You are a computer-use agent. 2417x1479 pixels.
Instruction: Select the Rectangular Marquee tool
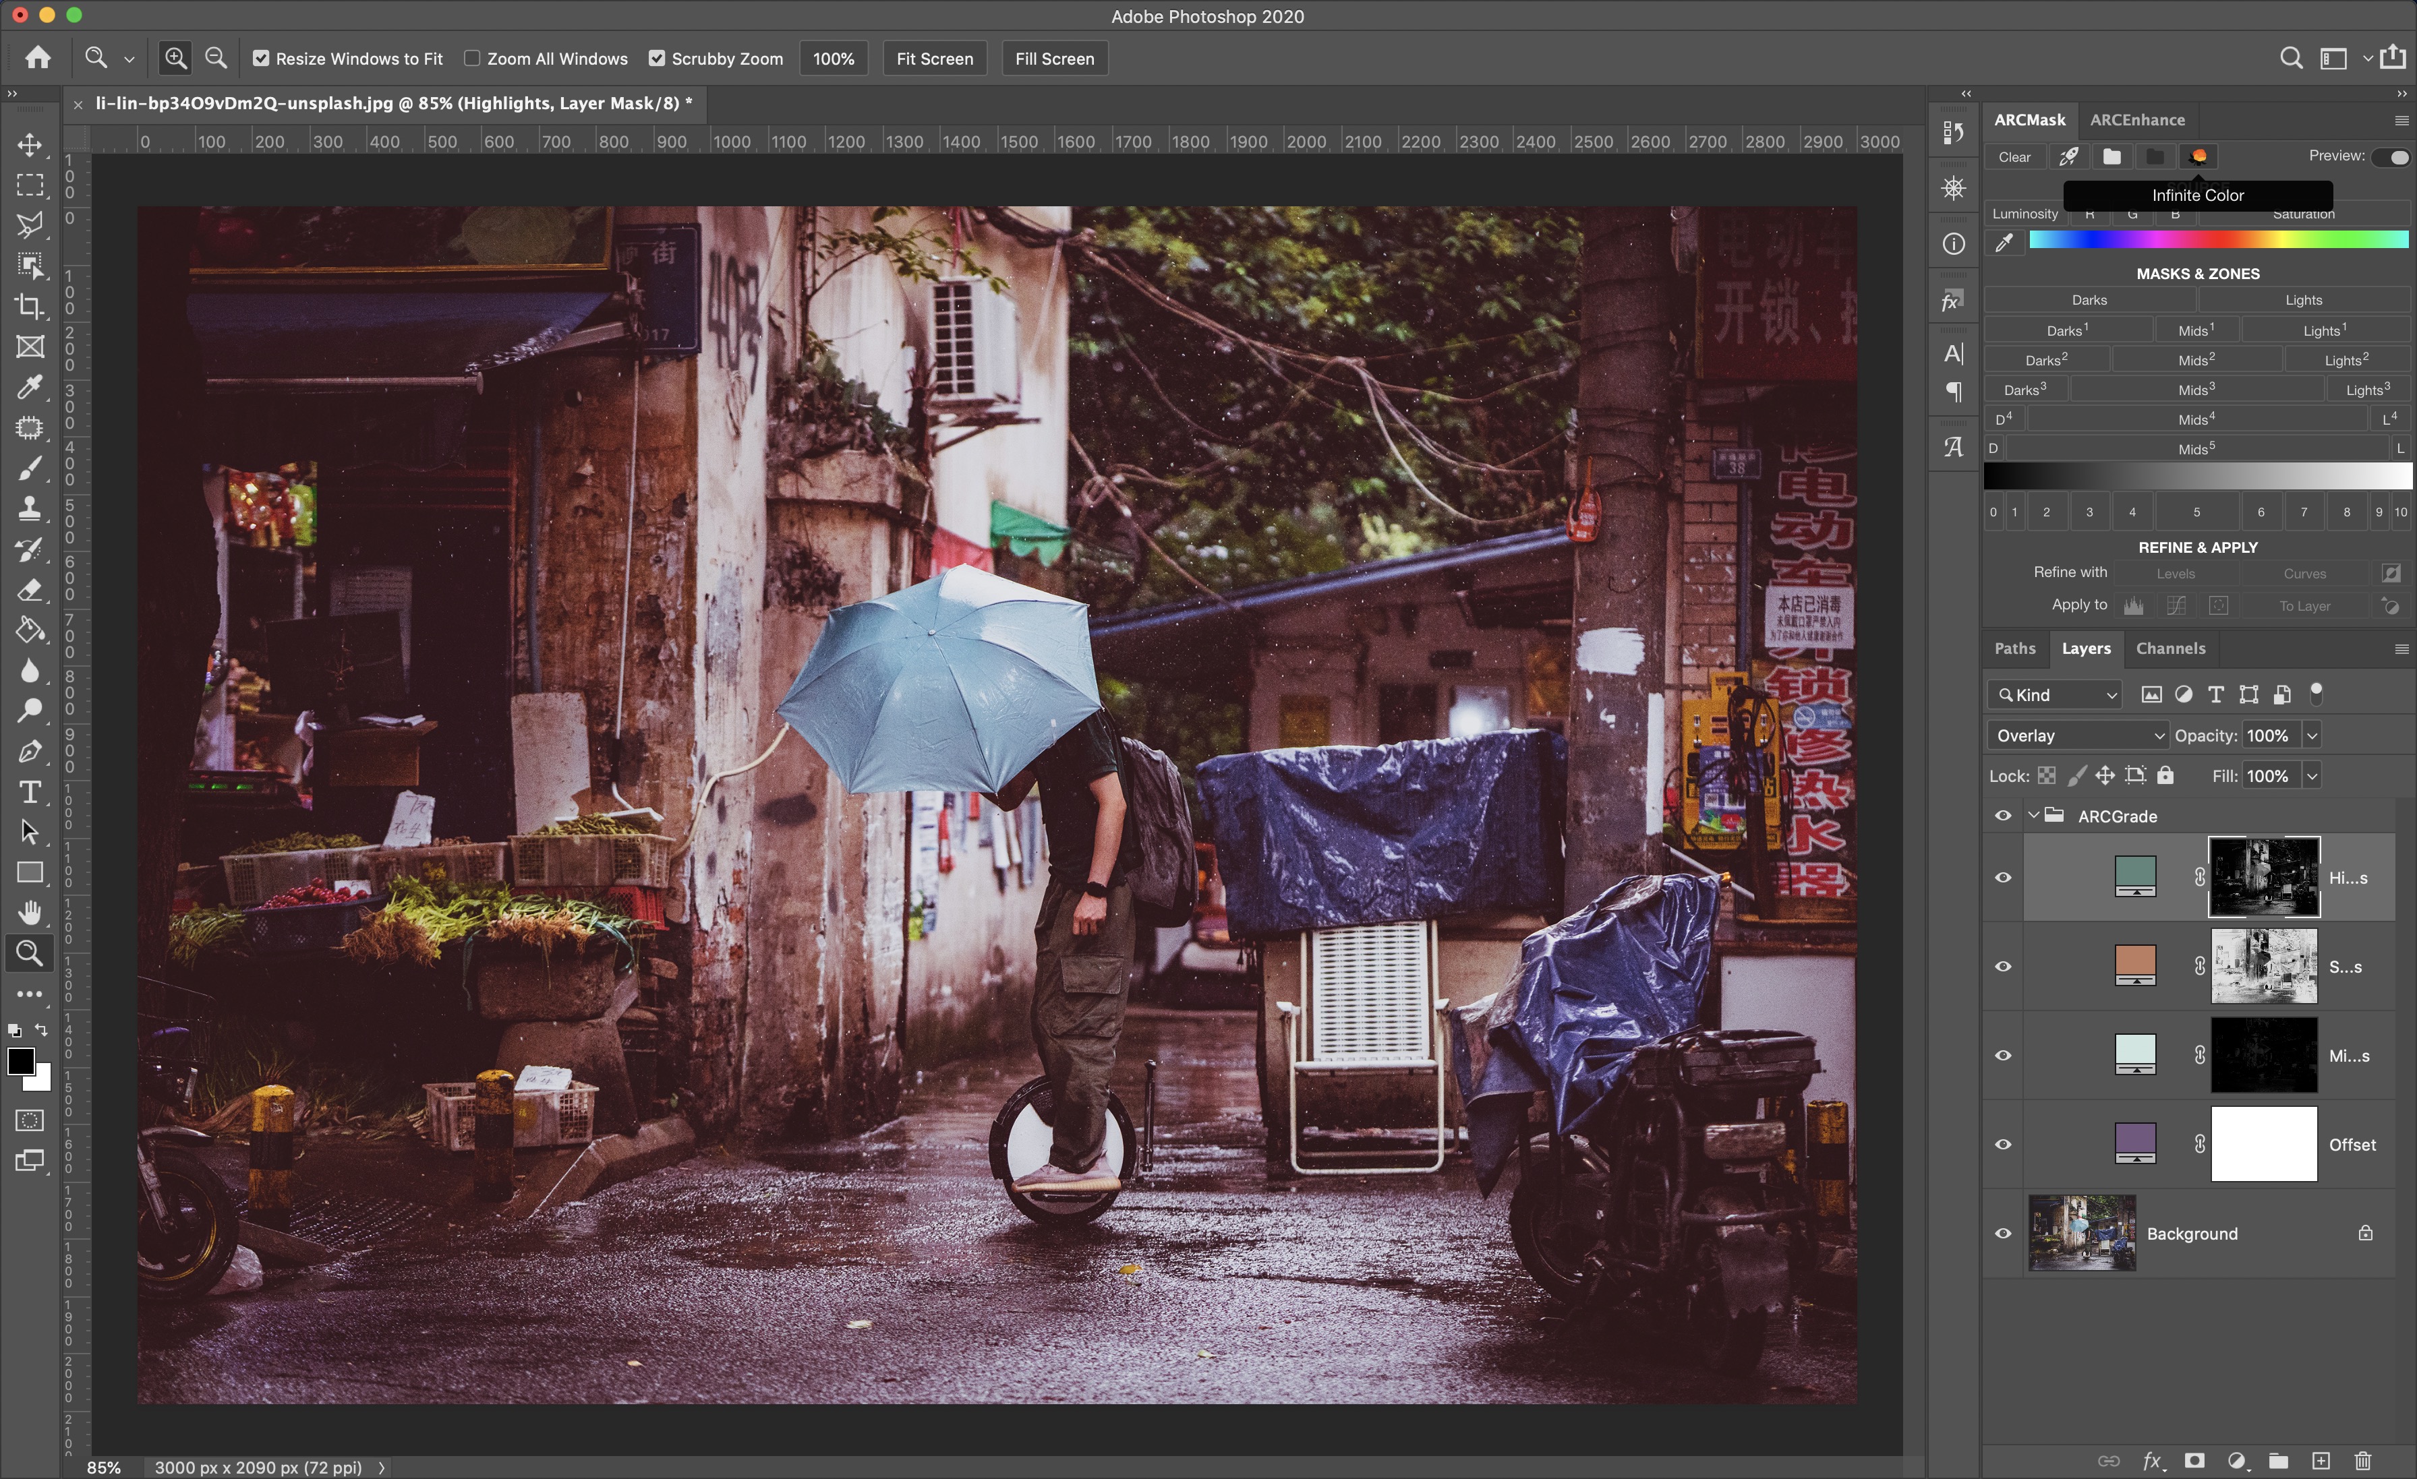click(30, 185)
